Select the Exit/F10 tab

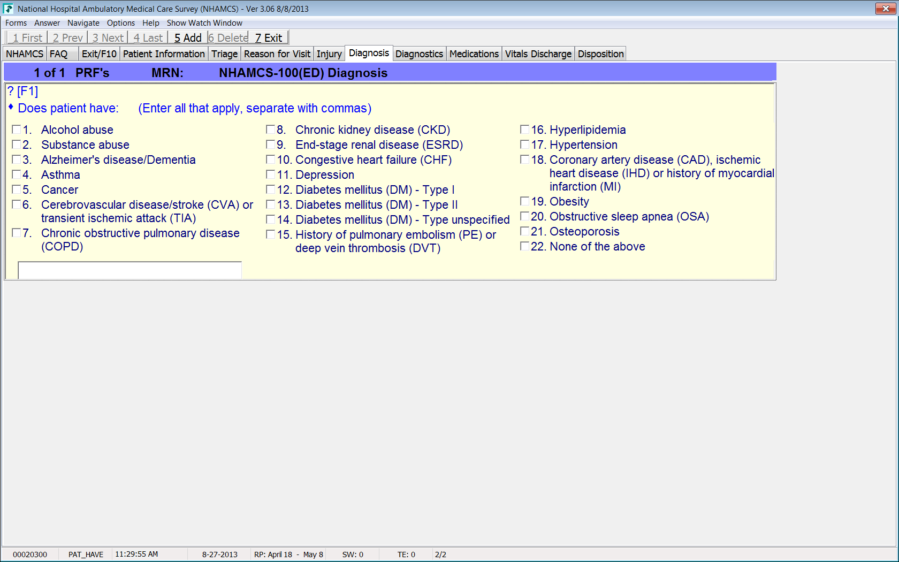tap(99, 54)
